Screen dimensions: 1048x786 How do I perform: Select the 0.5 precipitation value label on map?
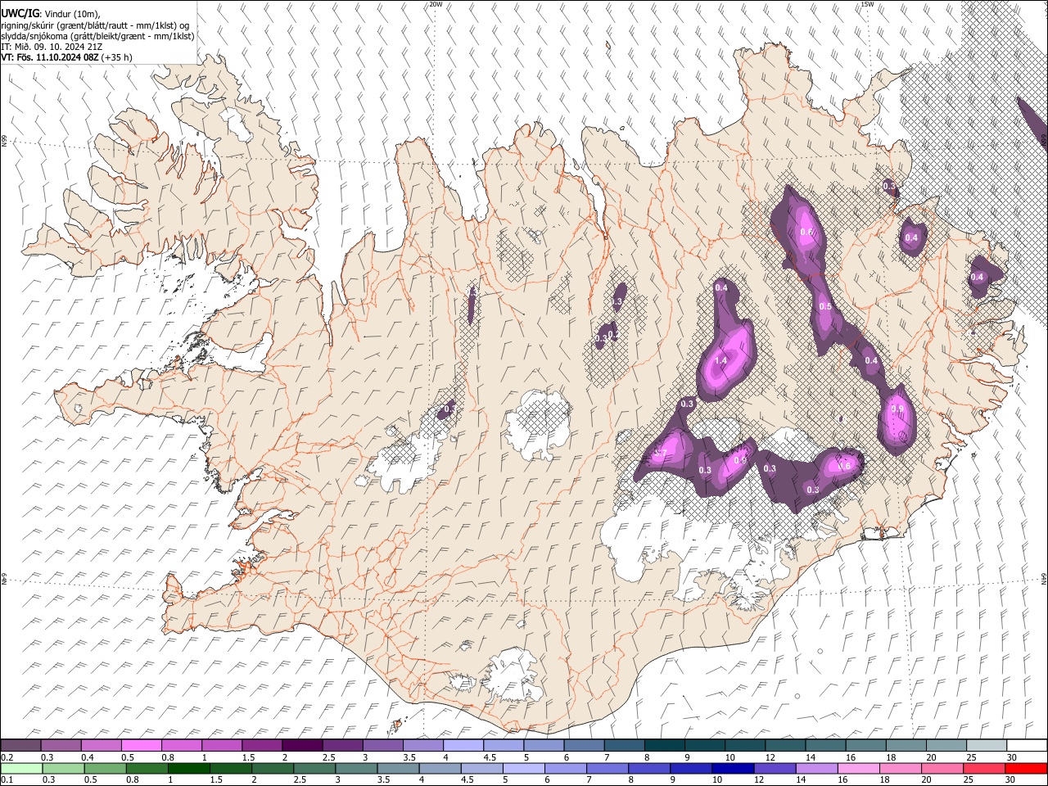pyautogui.click(x=825, y=307)
